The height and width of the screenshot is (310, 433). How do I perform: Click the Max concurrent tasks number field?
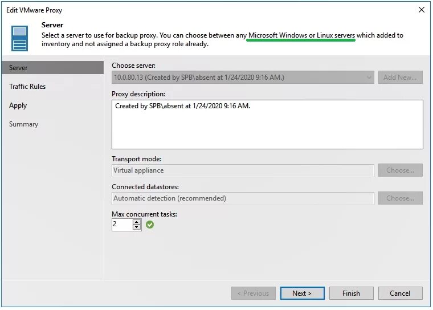(x=122, y=225)
